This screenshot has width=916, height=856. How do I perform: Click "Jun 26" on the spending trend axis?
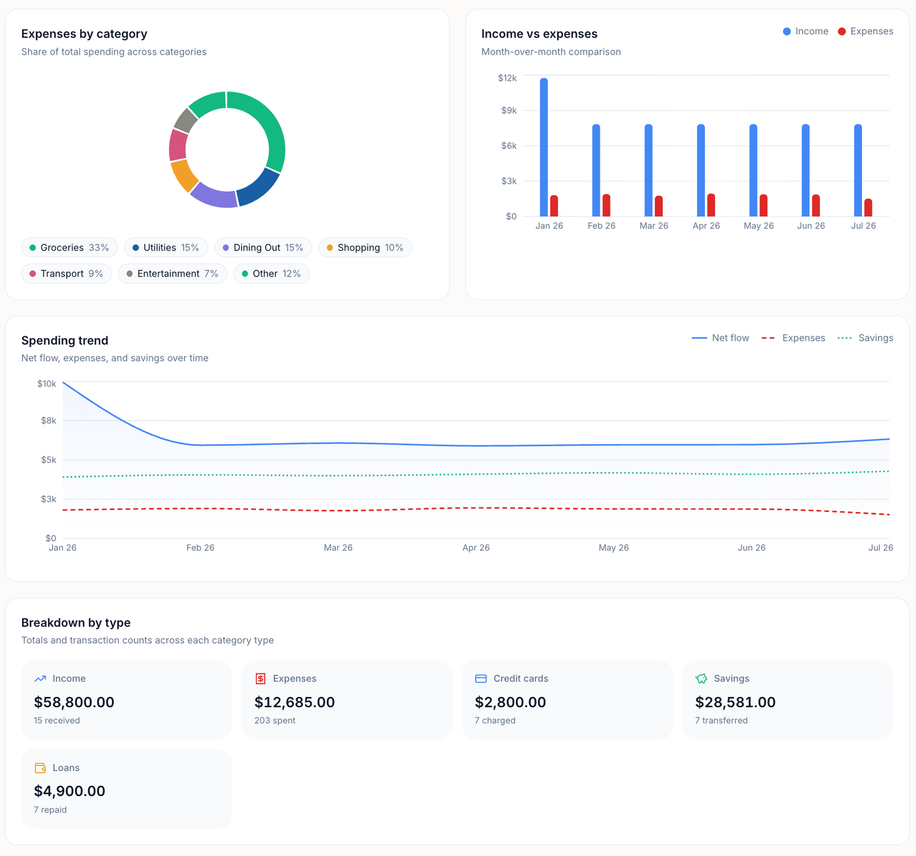(x=752, y=548)
